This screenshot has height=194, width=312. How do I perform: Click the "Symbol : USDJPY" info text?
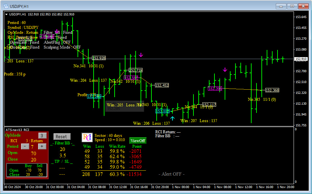click(23, 28)
